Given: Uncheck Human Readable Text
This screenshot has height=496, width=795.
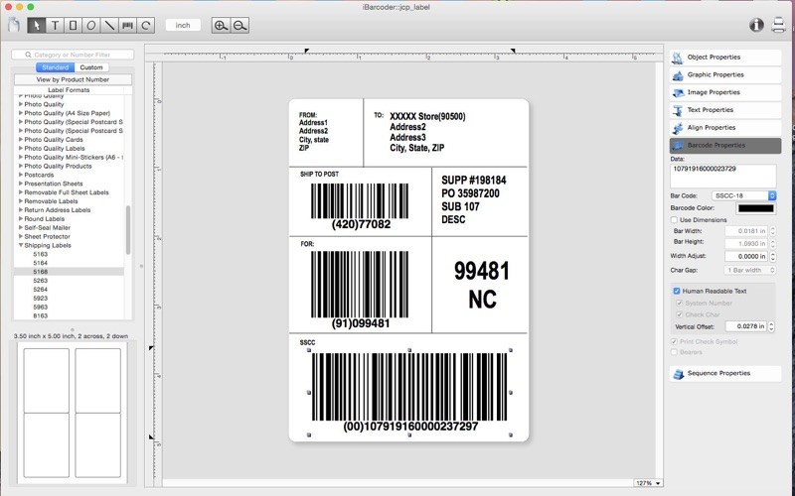Looking at the screenshot, I should point(677,291).
